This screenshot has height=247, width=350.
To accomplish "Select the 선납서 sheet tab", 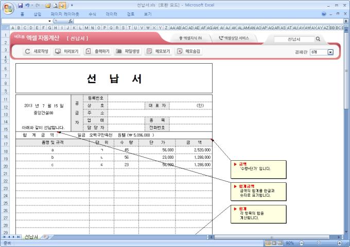I will (31, 237).
